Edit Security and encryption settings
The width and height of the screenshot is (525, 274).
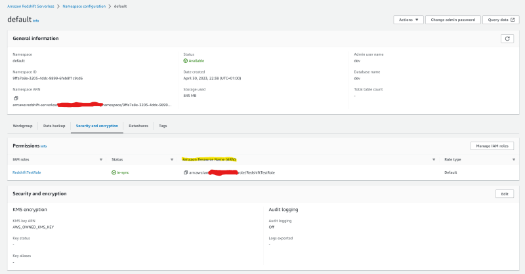coord(505,194)
